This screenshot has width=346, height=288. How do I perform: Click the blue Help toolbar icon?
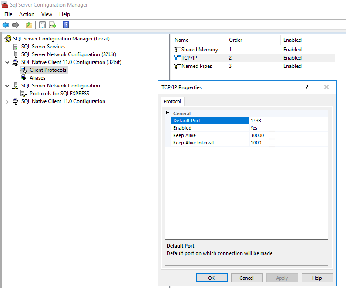66,25
